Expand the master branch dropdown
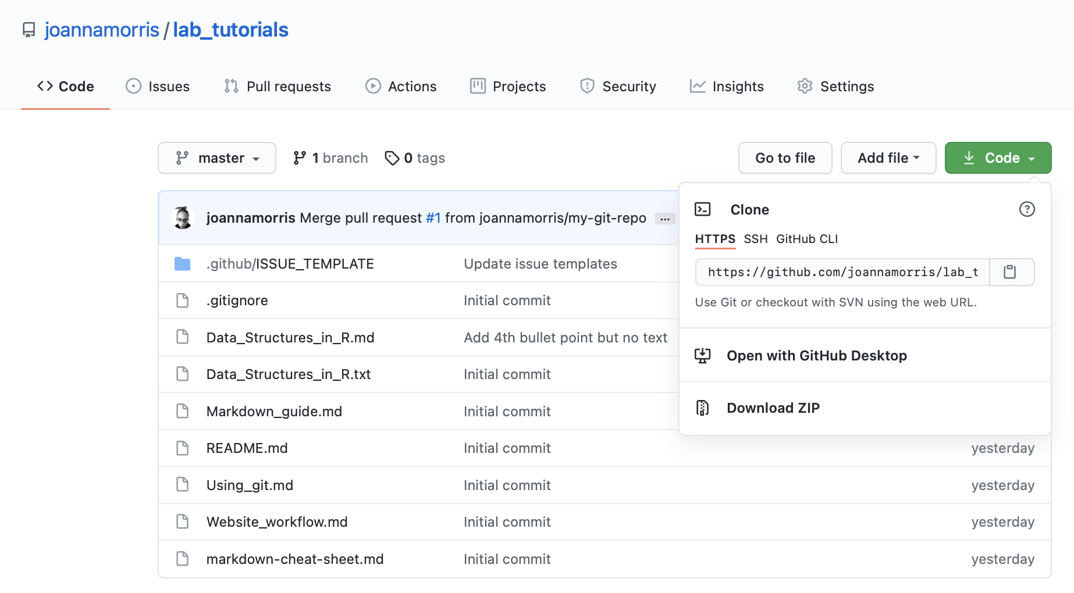The height and width of the screenshot is (593, 1074). (x=217, y=158)
